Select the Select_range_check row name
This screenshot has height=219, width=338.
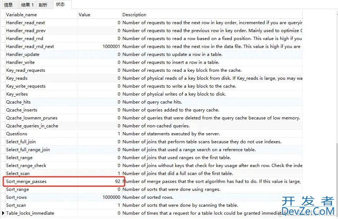tap(26, 166)
